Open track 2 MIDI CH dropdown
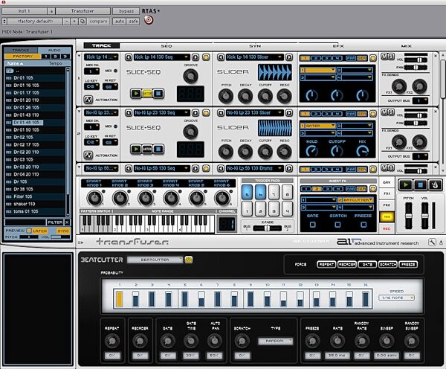The height and width of the screenshot is (369, 446). point(91,126)
